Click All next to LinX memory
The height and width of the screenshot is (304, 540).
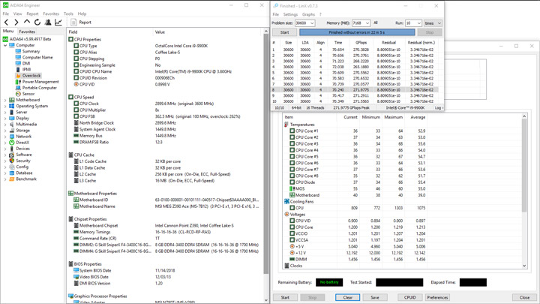tap(376, 23)
